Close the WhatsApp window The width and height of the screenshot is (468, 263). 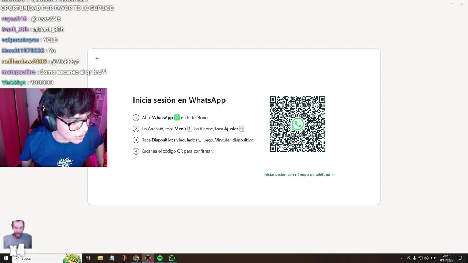pos(462,4)
